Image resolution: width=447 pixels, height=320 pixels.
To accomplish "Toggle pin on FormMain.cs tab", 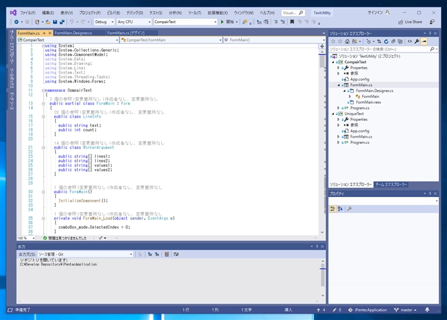I will point(44,33).
